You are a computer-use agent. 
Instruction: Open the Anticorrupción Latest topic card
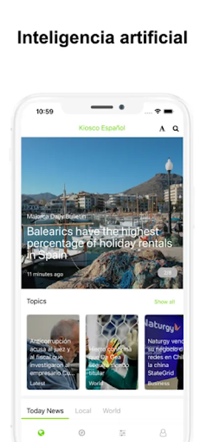click(53, 352)
